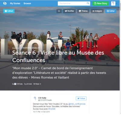Click the blue Éditer button
Viewport: 121px width, 115px height.
point(111,11)
